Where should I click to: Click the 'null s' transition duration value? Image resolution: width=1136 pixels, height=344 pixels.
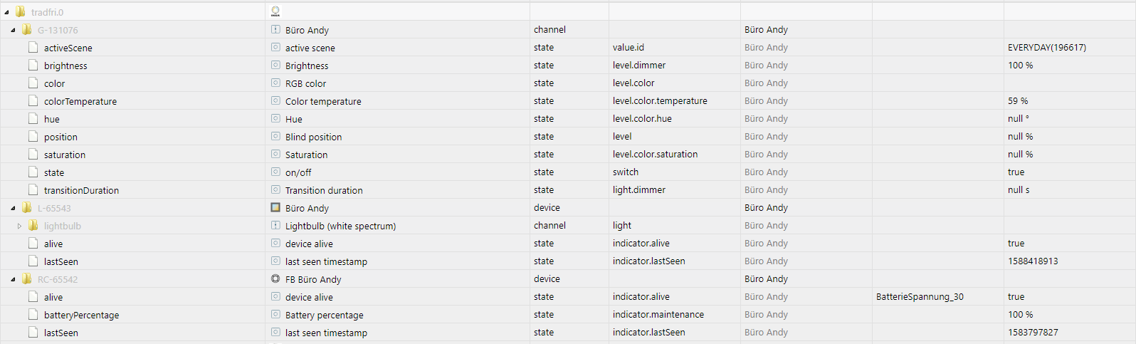1019,190
